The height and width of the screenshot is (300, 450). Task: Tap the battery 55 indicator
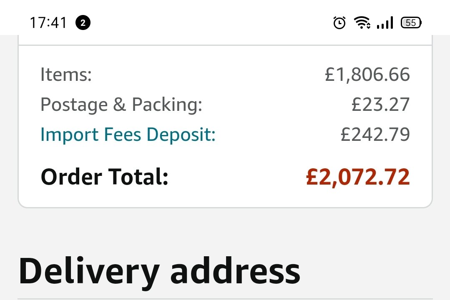point(411,22)
